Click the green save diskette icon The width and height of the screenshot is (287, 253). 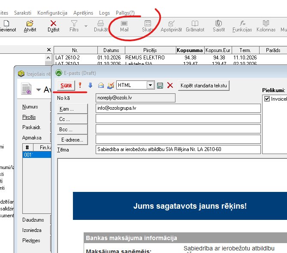160,86
